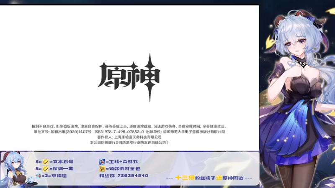Click the 抵制不良游戏 health advisory line

click(129, 127)
